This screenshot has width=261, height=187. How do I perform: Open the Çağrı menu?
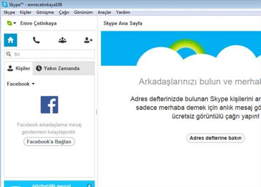[64, 12]
